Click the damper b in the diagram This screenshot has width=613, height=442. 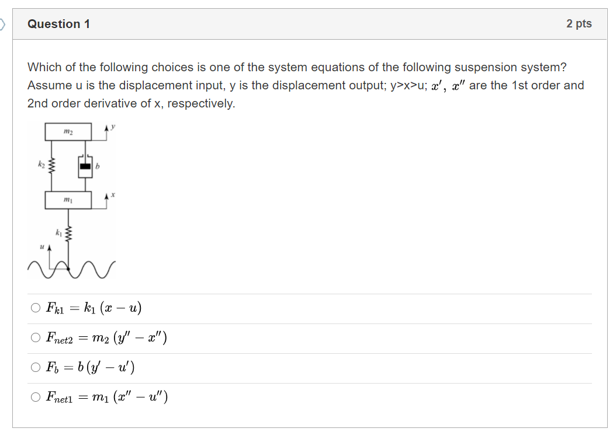85,166
